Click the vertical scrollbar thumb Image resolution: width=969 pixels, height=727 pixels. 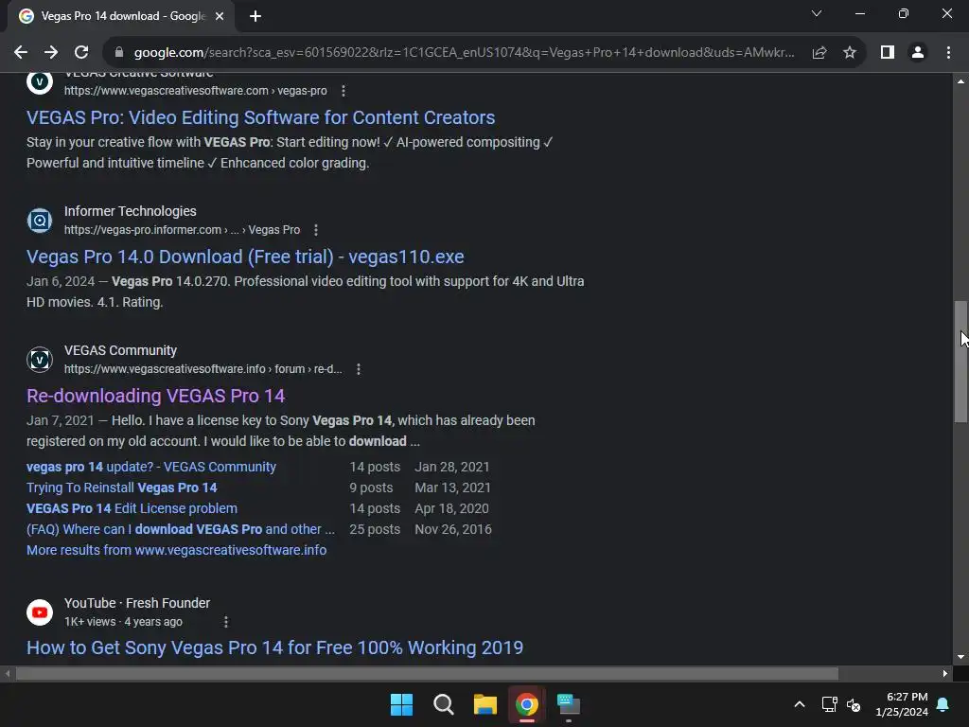pyautogui.click(x=960, y=362)
